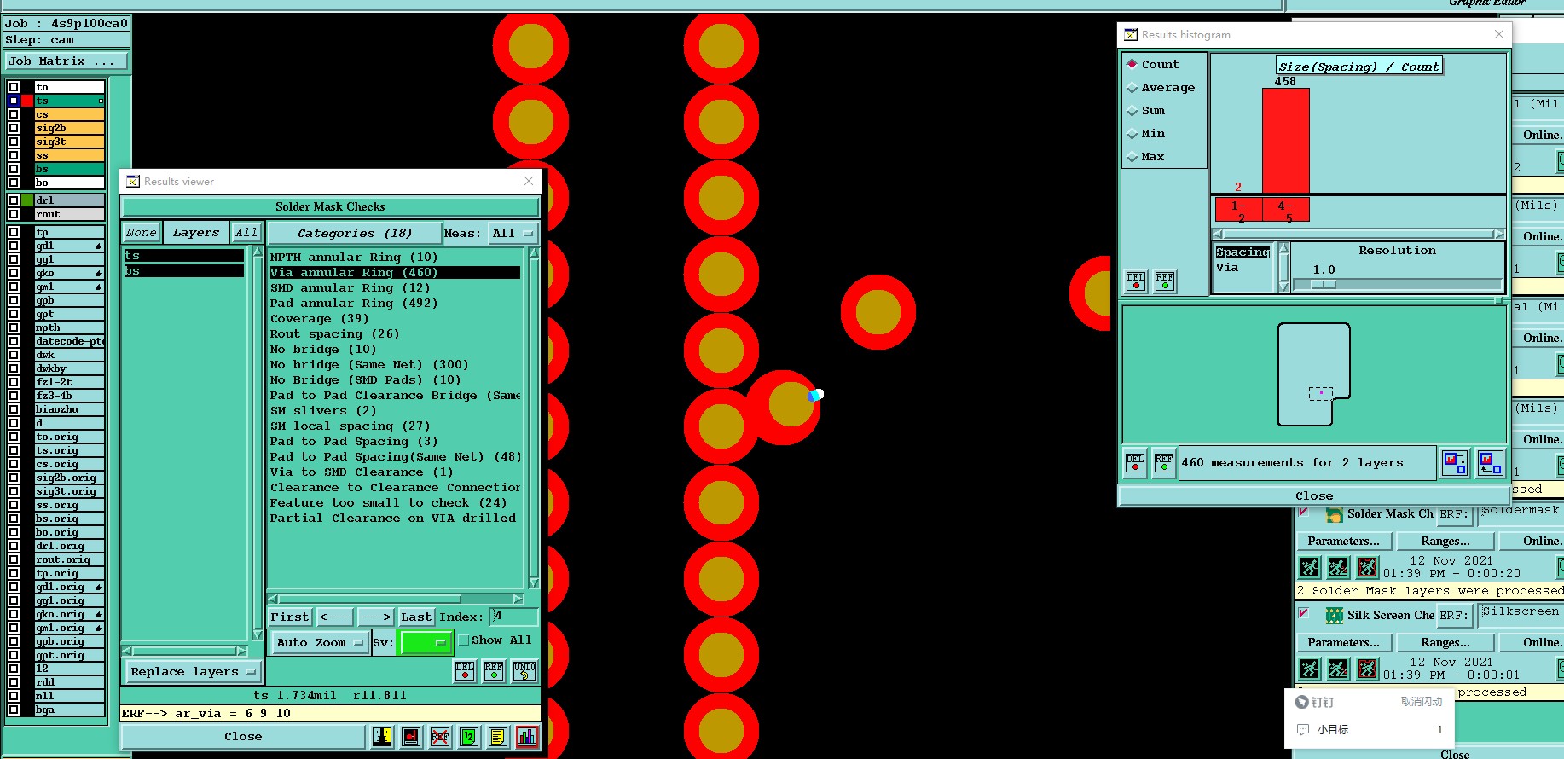
Task: Toggle the Silk Screen Checks checkbox
Action: click(1303, 612)
